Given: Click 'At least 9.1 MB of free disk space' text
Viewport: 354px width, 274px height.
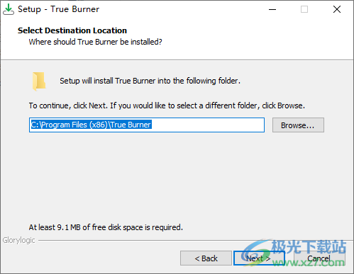Looking at the screenshot, I should point(106,227).
